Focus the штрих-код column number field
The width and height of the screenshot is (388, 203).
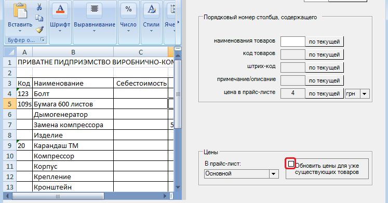293,67
